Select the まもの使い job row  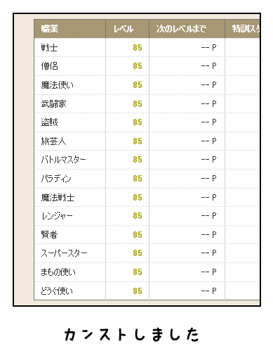click(x=147, y=272)
